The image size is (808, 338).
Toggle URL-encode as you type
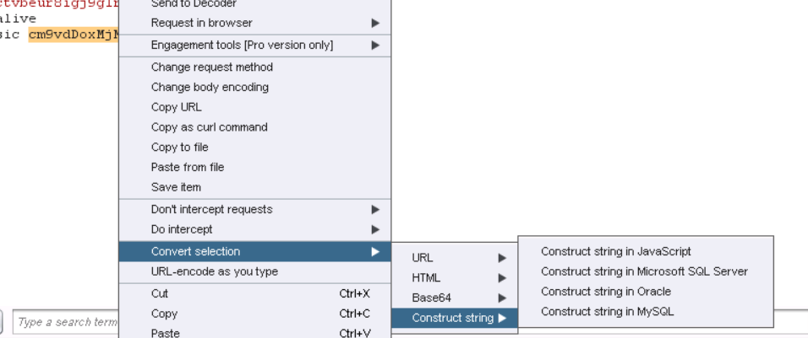(214, 271)
